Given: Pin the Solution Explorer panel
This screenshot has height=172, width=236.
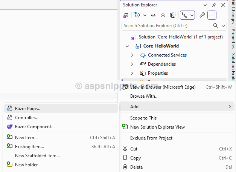Looking at the screenshot, I should 214,5.
